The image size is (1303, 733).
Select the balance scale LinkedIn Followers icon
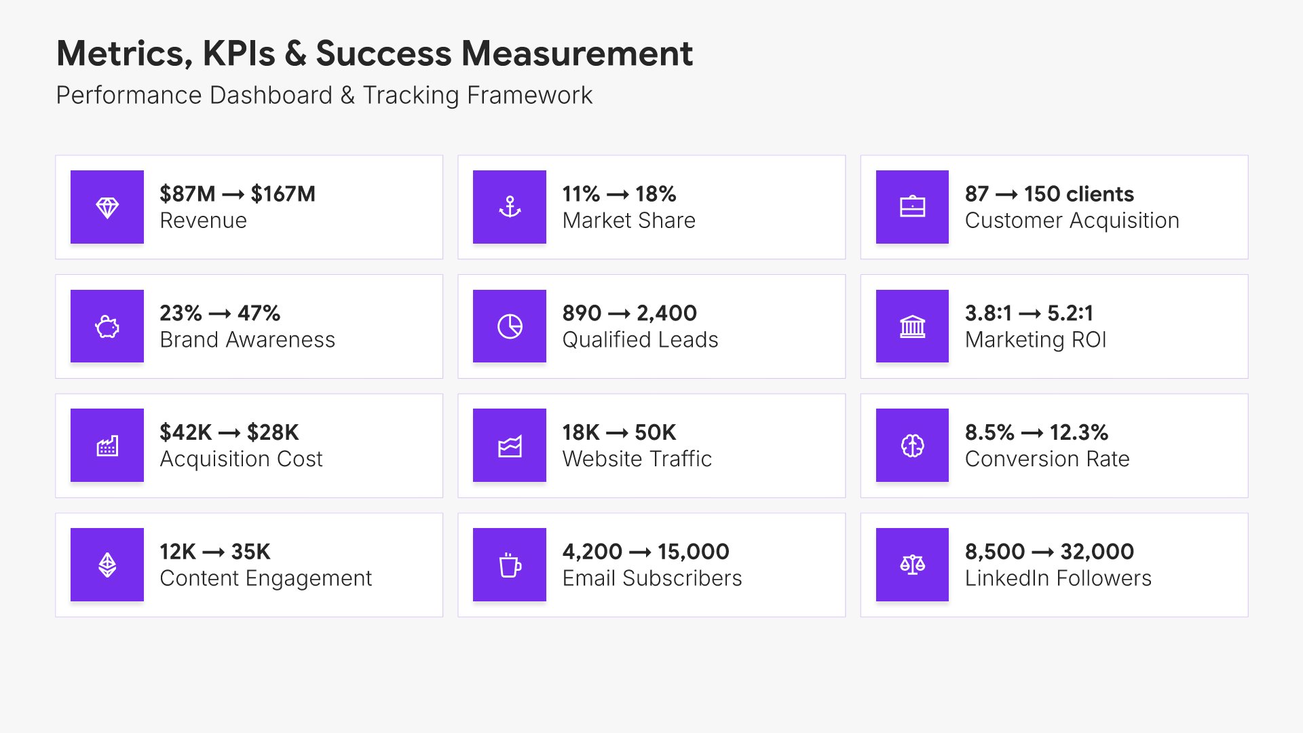point(912,565)
